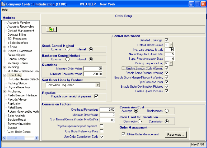Click the folder-plus toolbar icon
Image resolution: width=207 pixels, height=148 pixels.
(51, 30)
